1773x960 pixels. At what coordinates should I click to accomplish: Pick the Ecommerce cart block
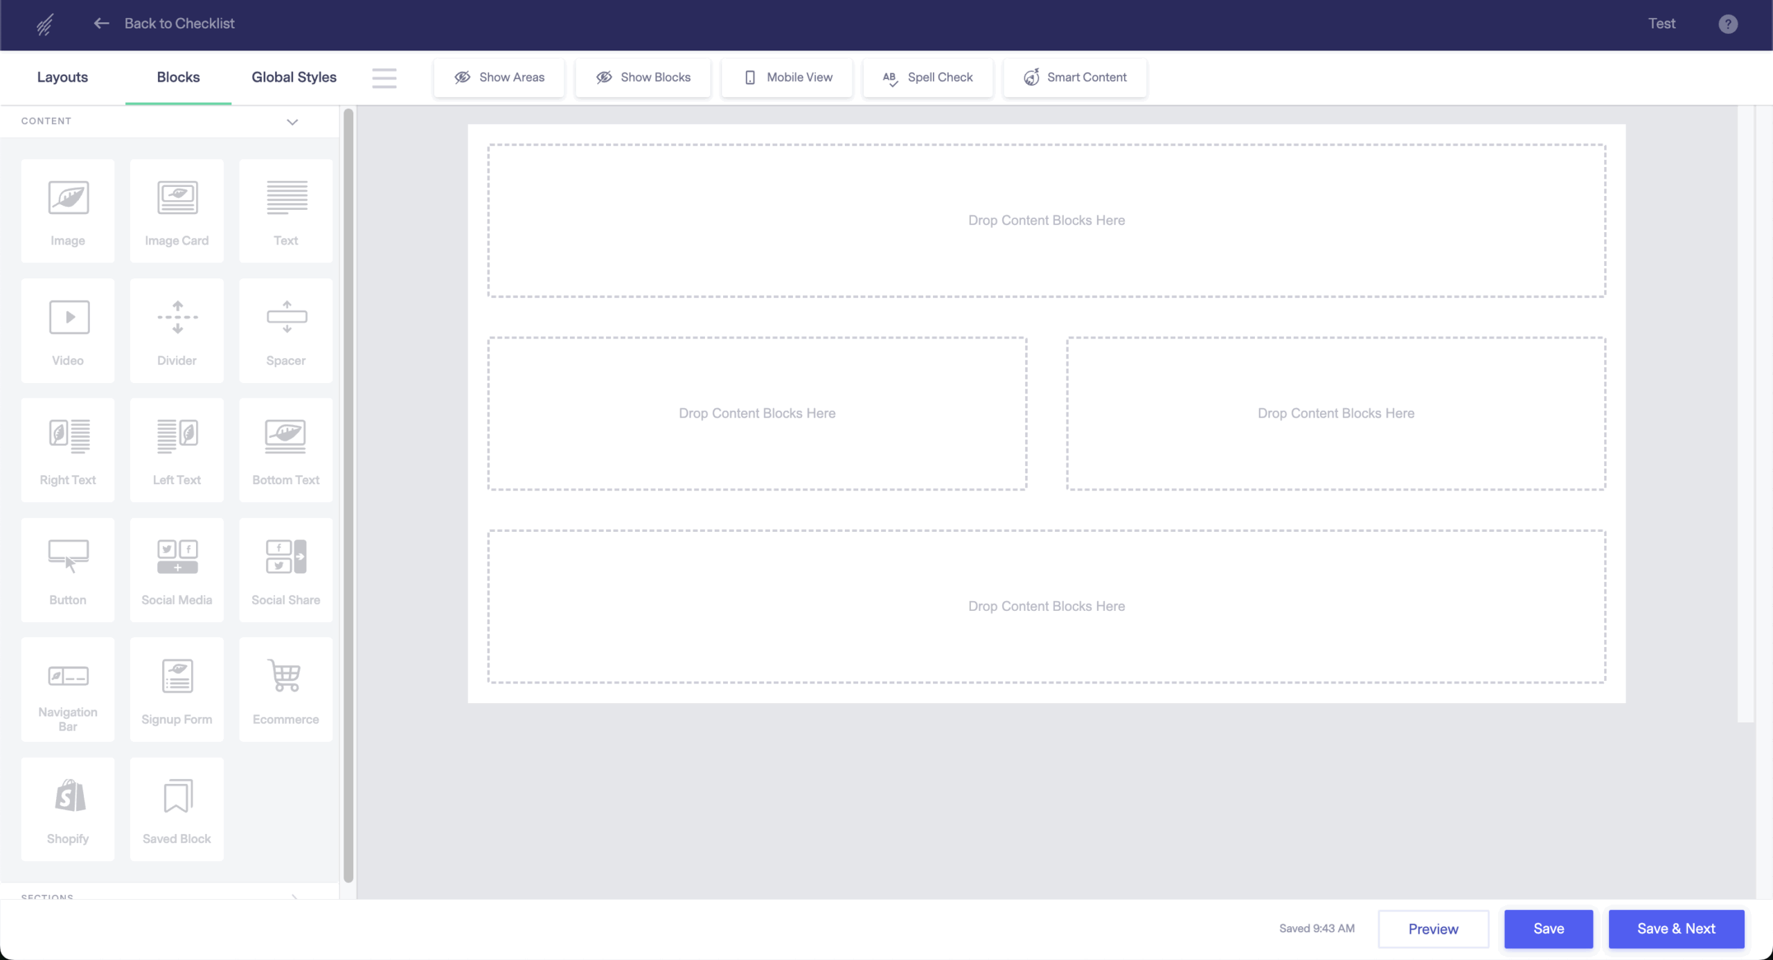point(286,690)
